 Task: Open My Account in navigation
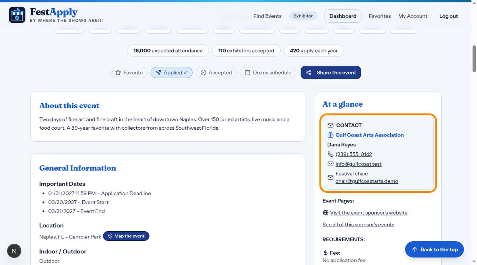pos(413,16)
